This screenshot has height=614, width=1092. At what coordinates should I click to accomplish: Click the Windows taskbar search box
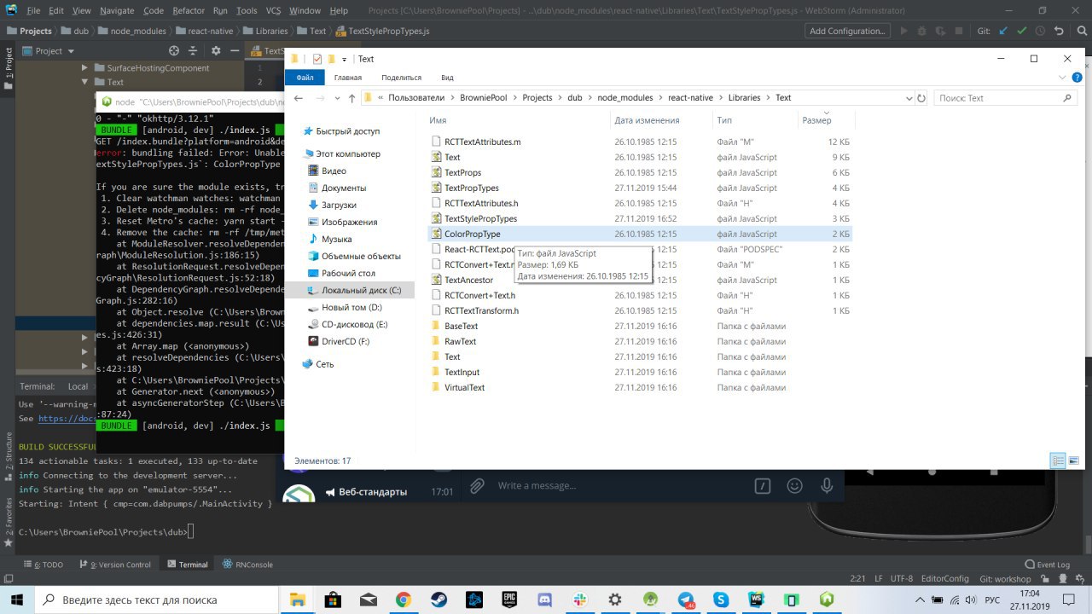pos(158,600)
